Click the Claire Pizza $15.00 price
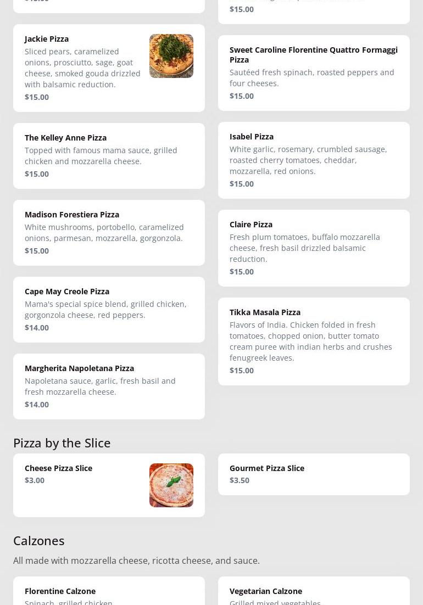The image size is (423, 605). point(242,272)
